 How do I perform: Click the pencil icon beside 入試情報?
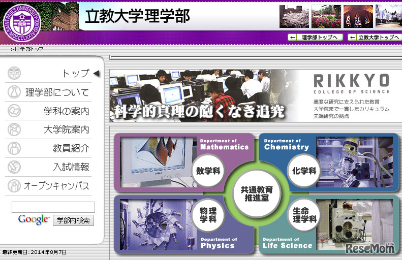click(14, 167)
